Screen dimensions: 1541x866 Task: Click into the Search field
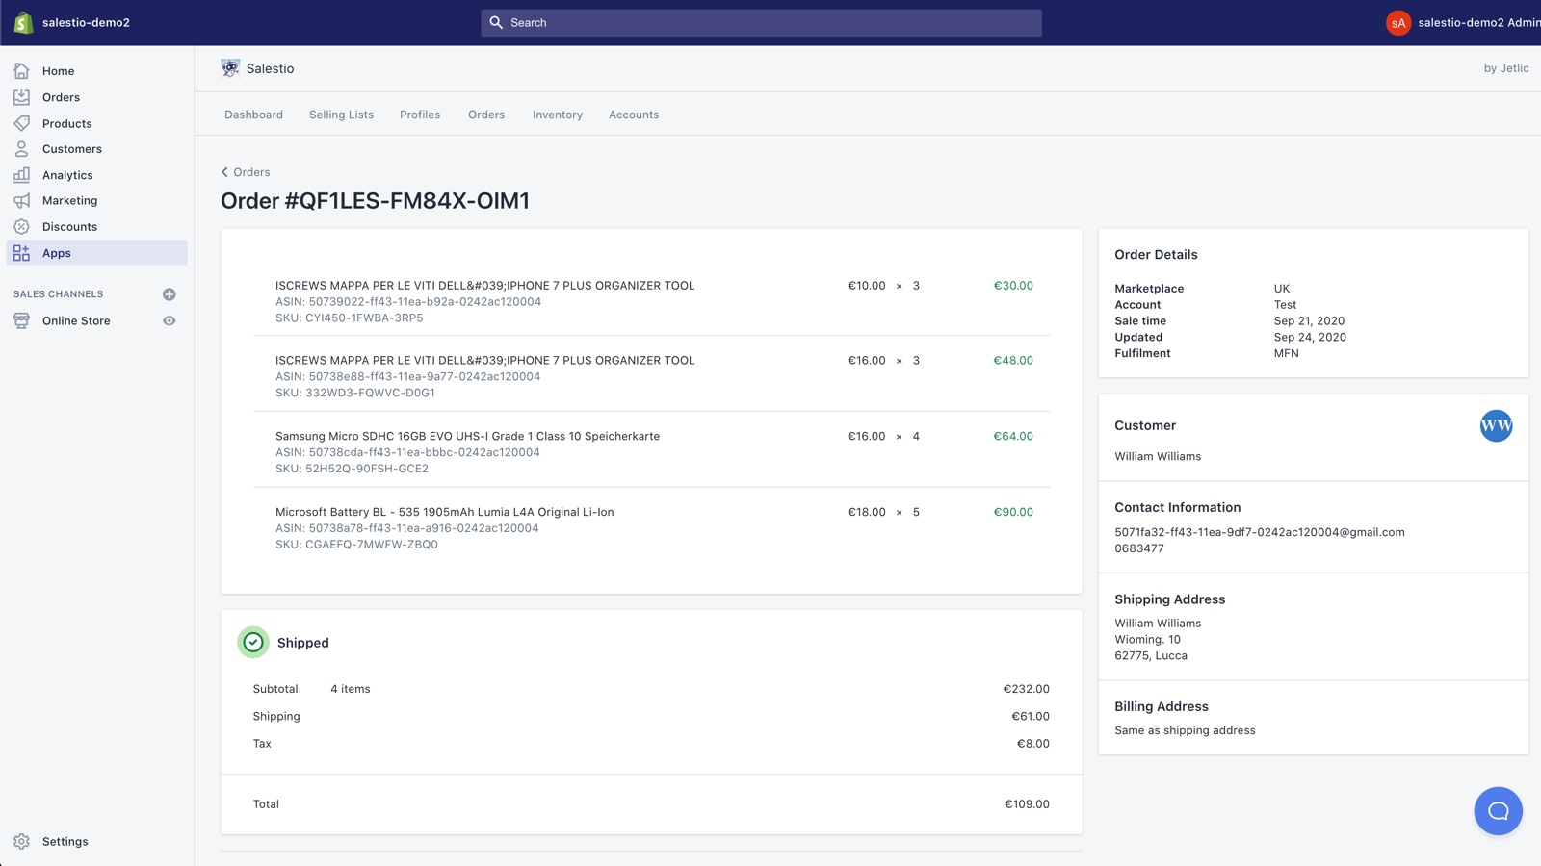tap(760, 22)
